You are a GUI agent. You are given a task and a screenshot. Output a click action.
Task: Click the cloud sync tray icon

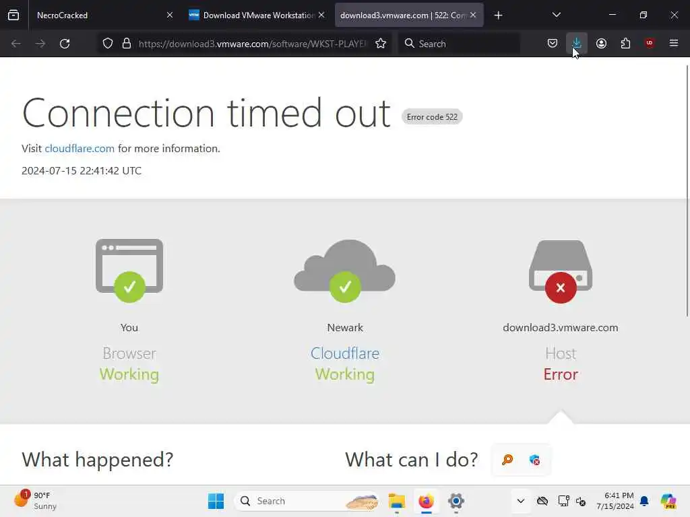point(542,501)
